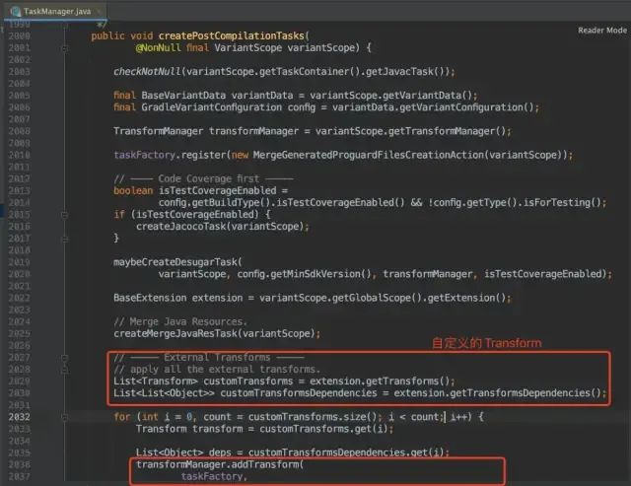Screen dimensions: 631x486
Task: Click the Reader Mode label
Action: point(602,31)
